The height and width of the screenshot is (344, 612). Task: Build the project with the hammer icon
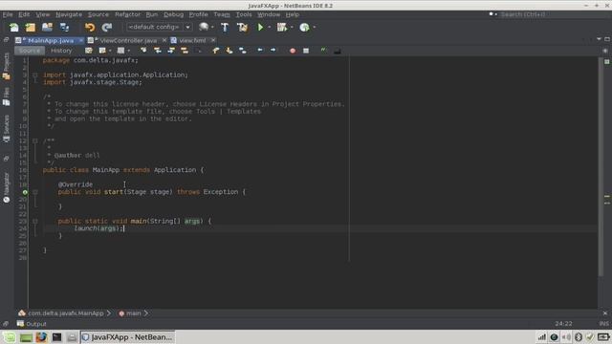[225, 27]
